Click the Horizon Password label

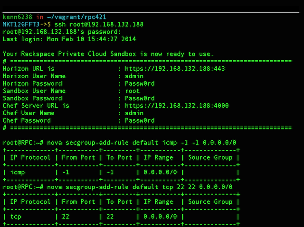32,83
